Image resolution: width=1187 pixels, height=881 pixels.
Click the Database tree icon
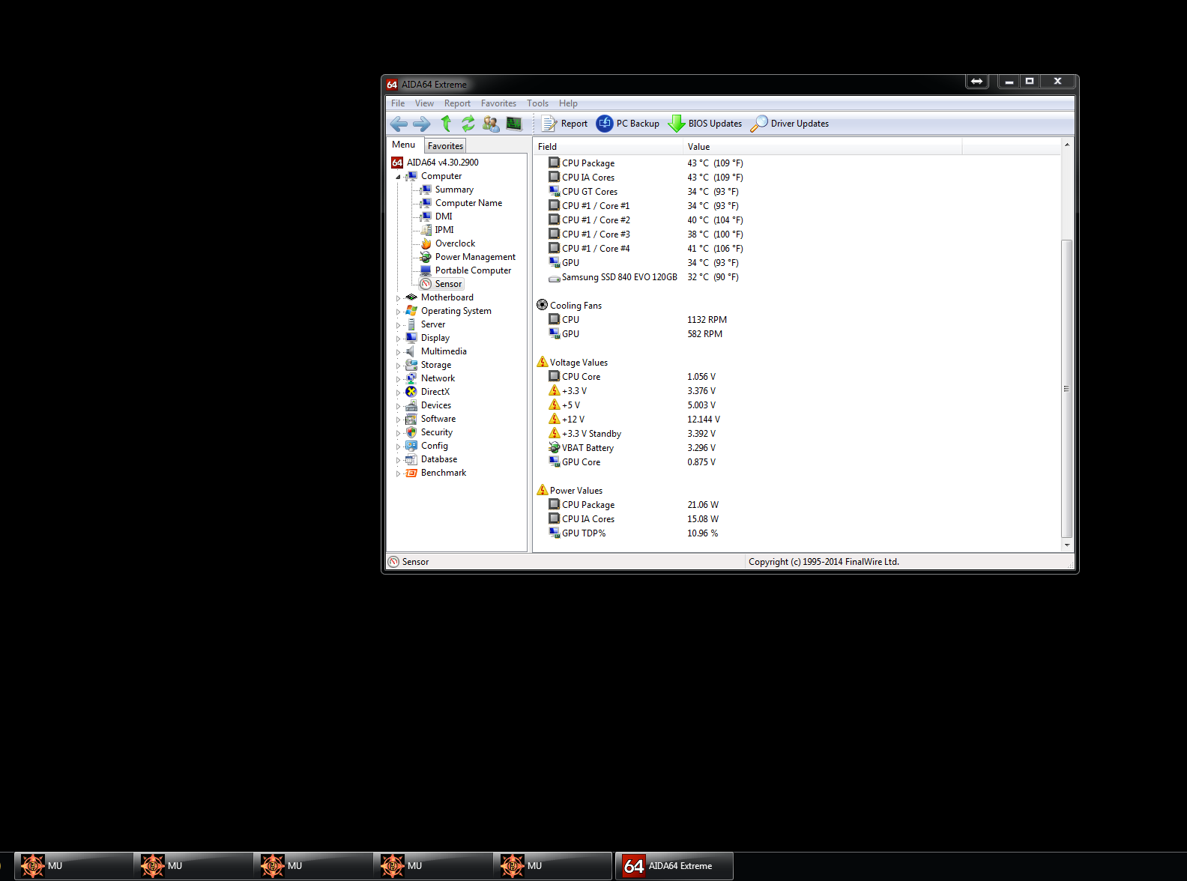[411, 459]
